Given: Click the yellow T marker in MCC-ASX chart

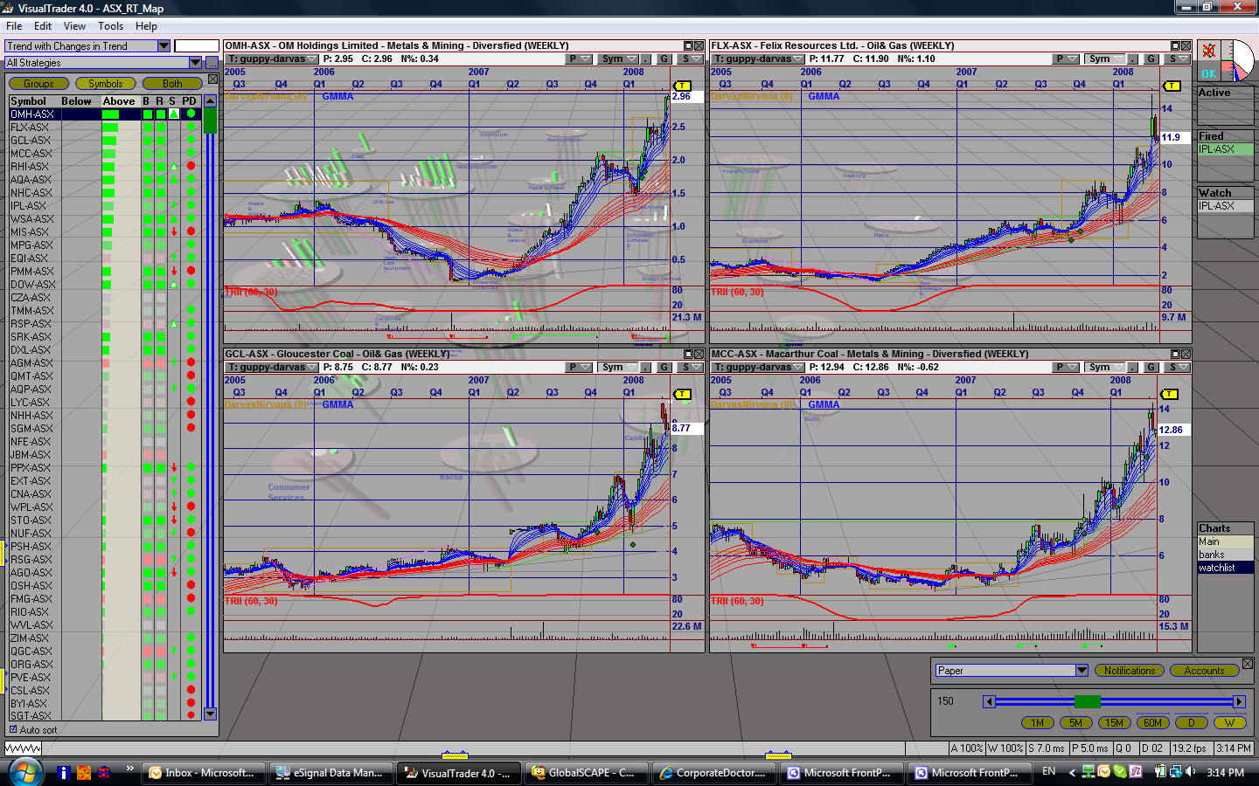Looking at the screenshot, I should [x=1169, y=394].
